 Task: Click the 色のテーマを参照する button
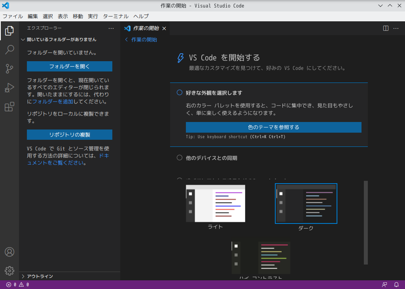pos(273,127)
